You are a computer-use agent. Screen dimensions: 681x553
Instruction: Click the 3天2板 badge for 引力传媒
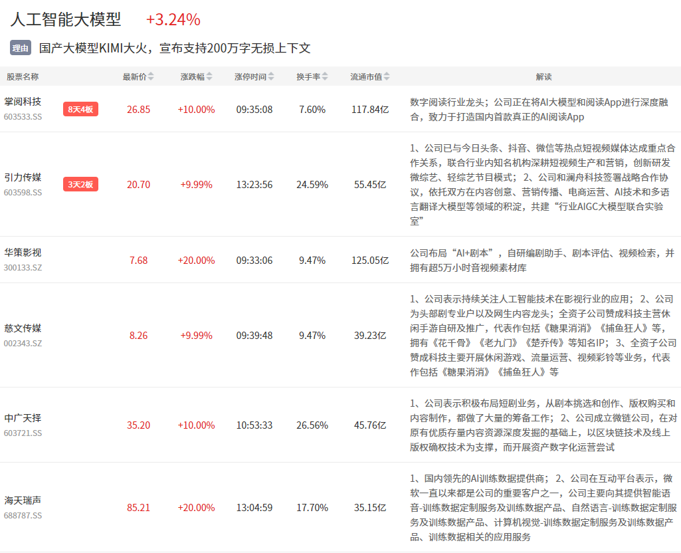pyautogui.click(x=81, y=184)
